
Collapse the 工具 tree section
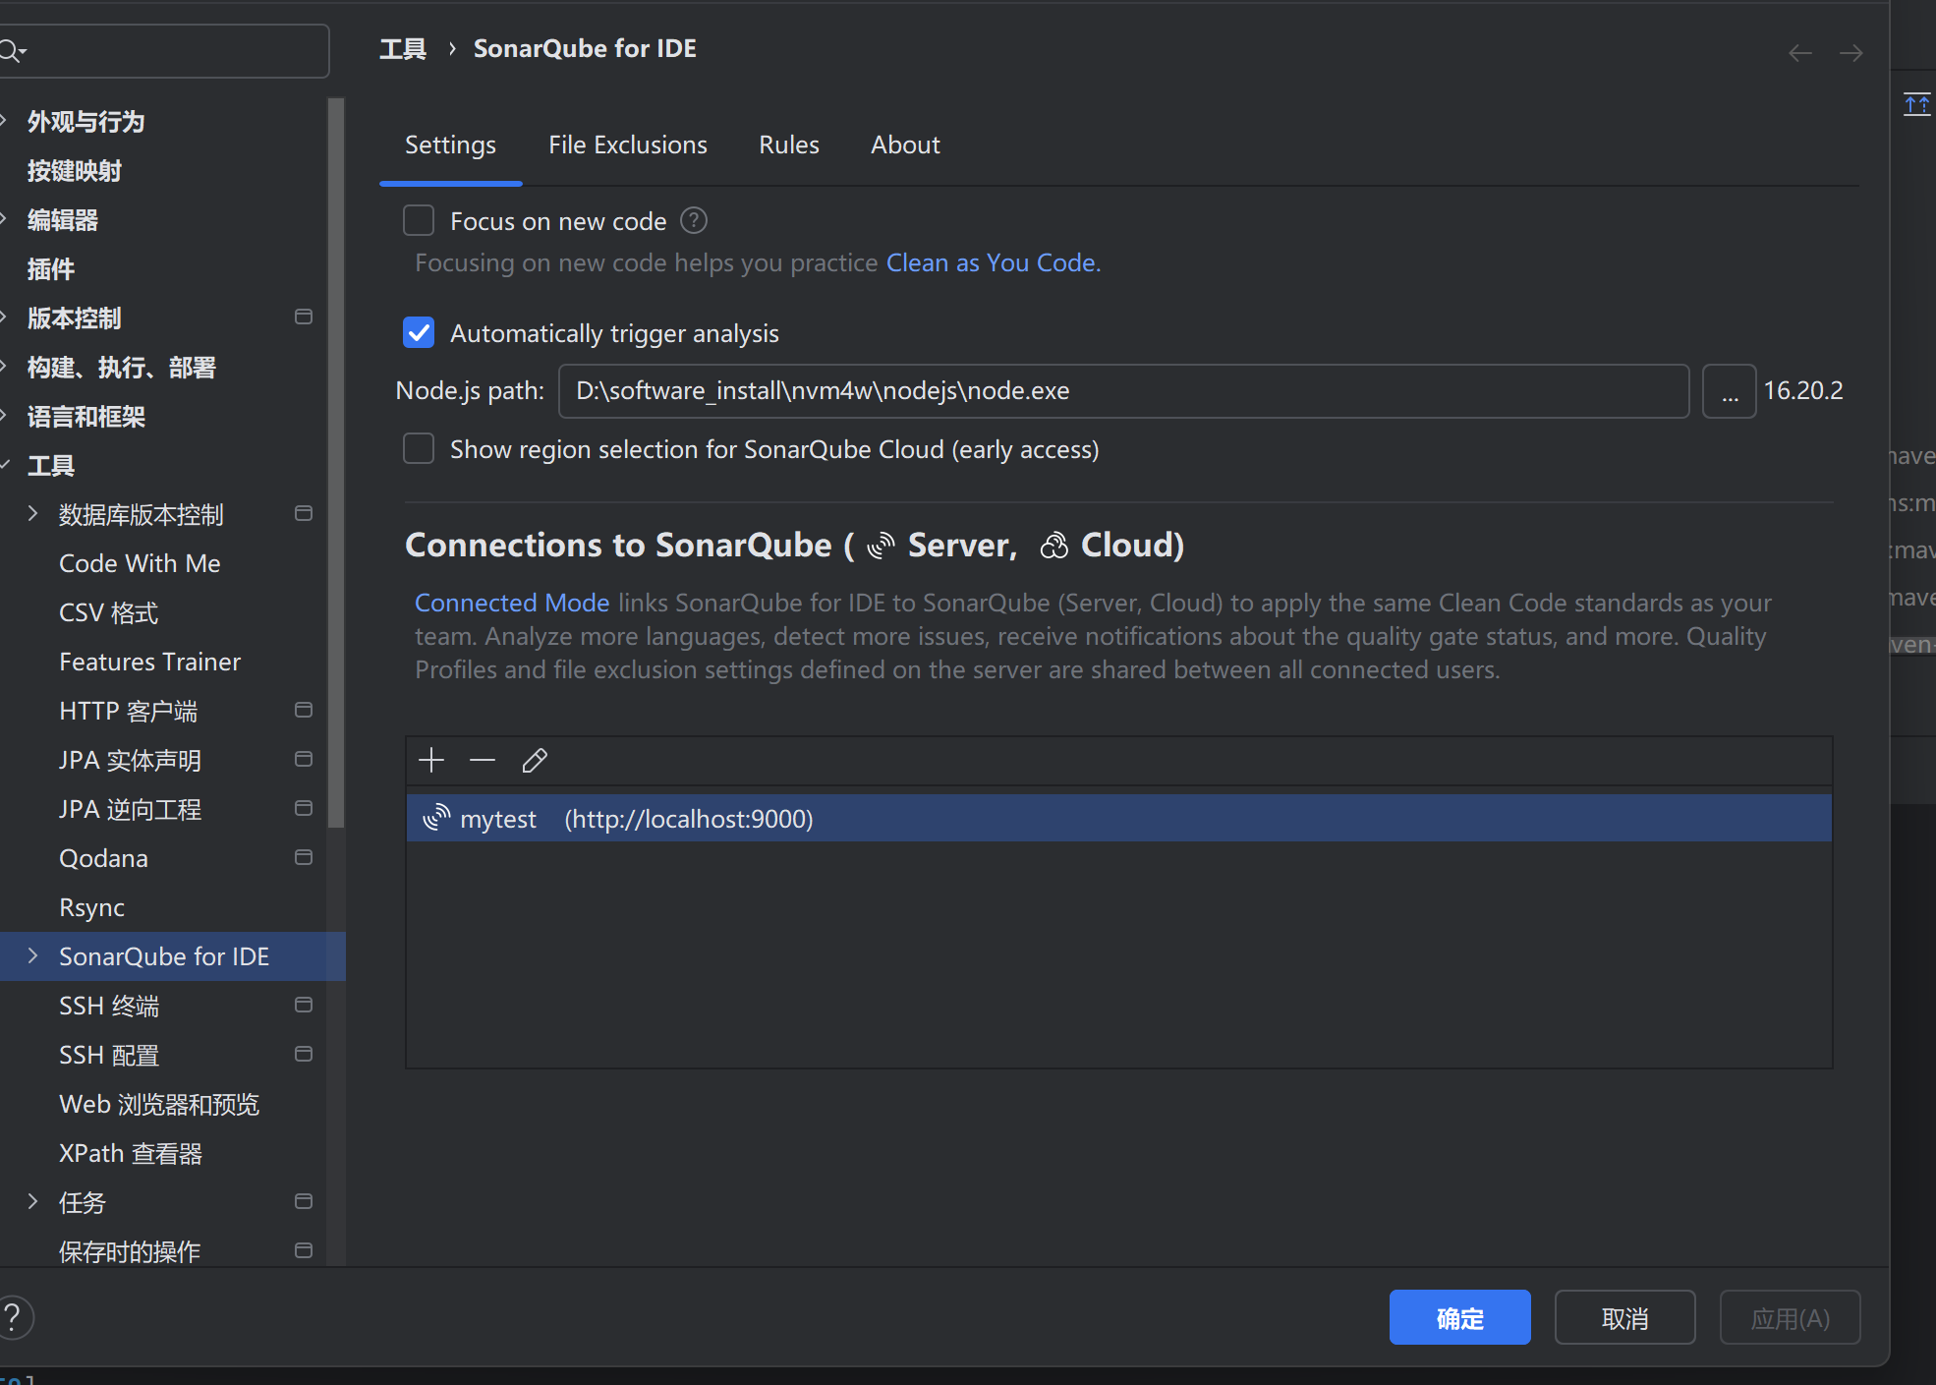point(8,465)
